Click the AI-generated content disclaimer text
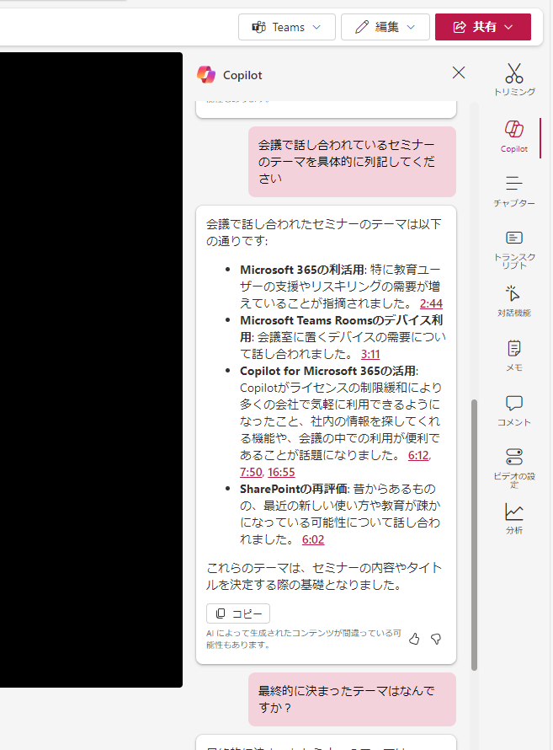Image resolution: width=553 pixels, height=750 pixels. (x=304, y=639)
